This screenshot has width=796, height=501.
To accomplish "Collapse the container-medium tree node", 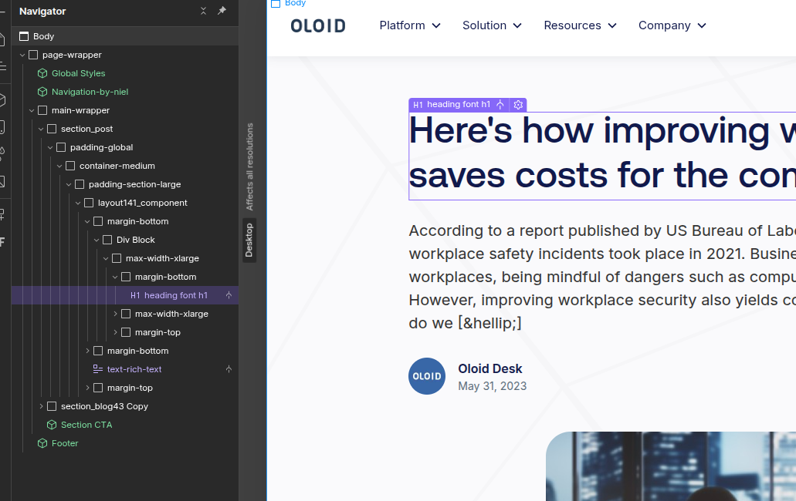I will click(59, 166).
